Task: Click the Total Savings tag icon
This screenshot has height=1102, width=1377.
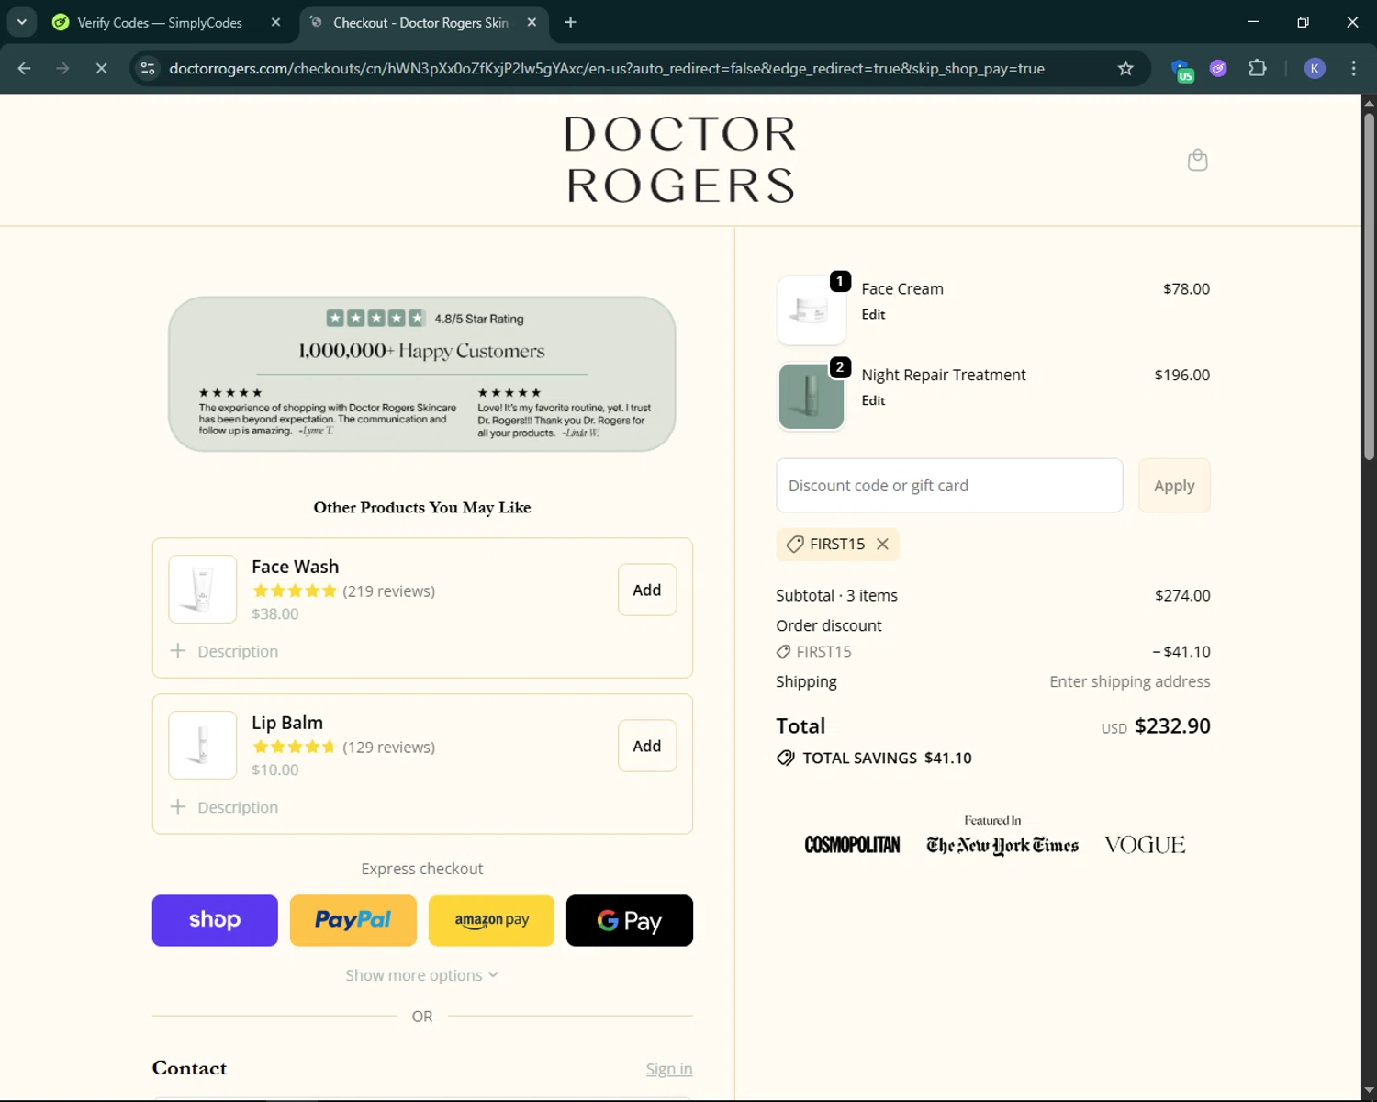Action: pyautogui.click(x=786, y=759)
